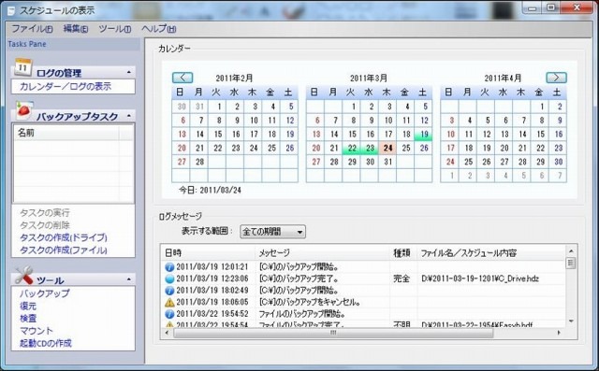Click the calendar icon beside ログの管理
Screen dimensions: 599x371
(22, 67)
